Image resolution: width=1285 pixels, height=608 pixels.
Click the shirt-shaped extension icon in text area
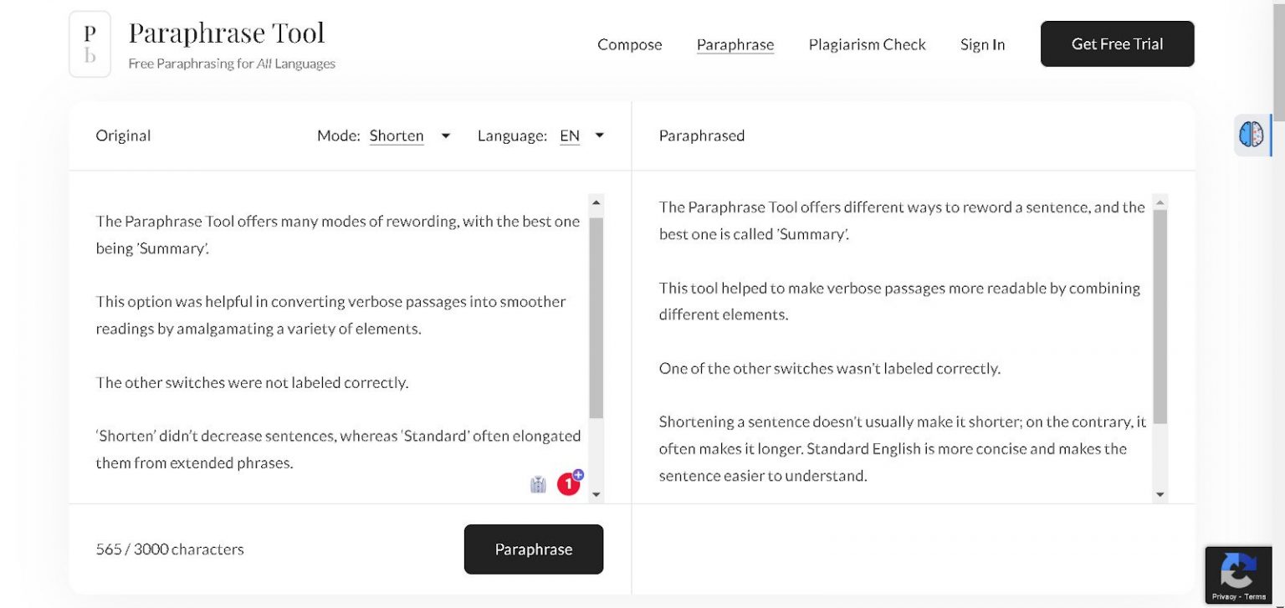tap(539, 483)
